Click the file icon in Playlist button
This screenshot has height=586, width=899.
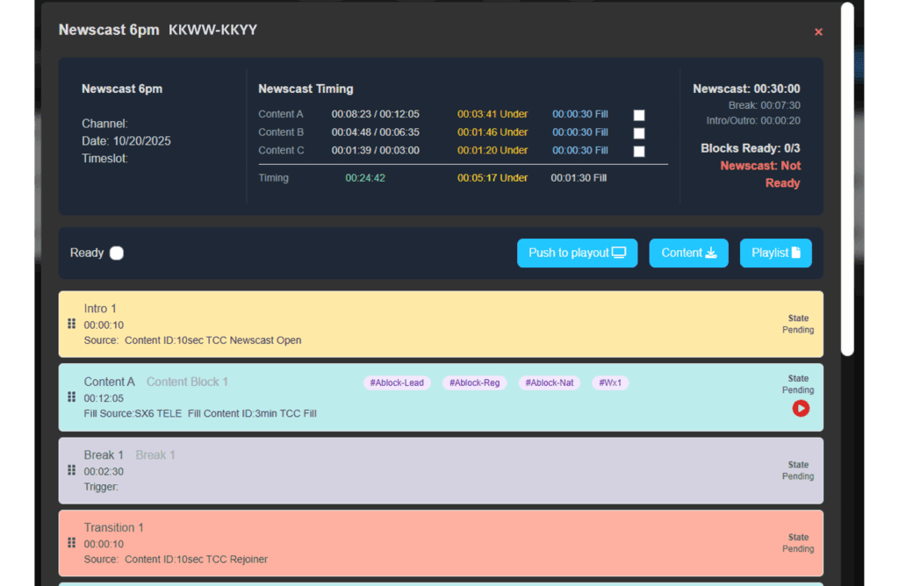(796, 253)
